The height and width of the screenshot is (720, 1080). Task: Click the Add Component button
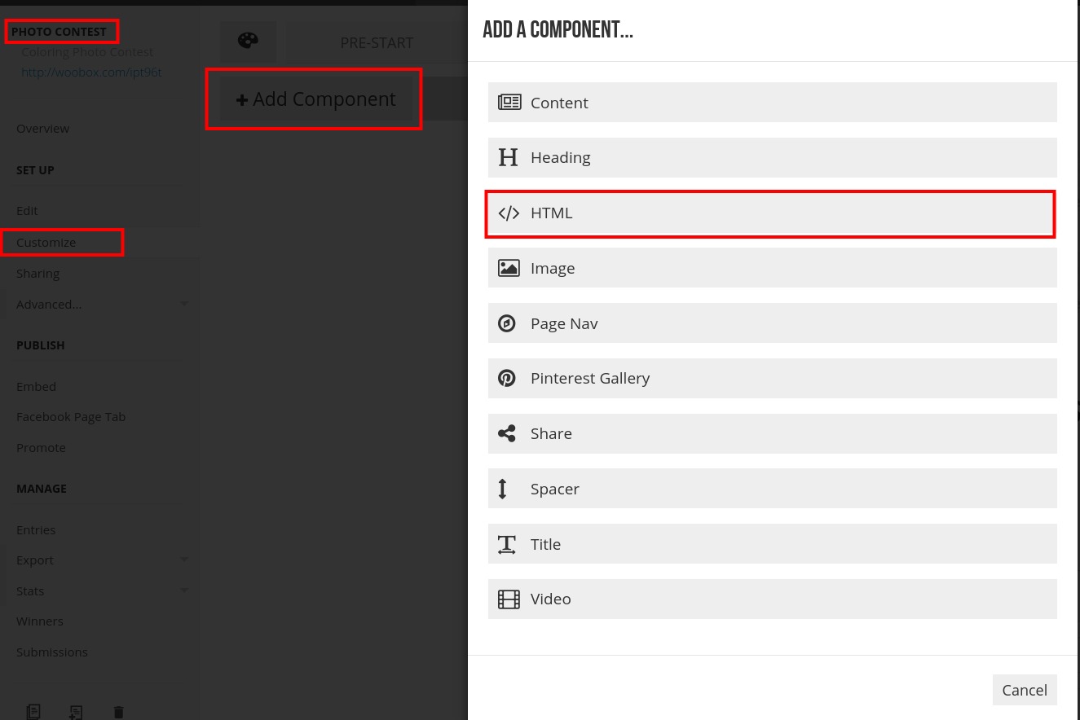coord(316,99)
